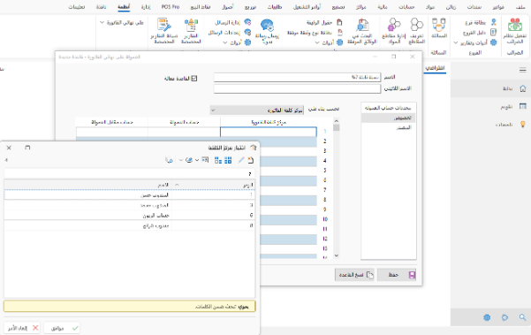
Task: Click settings gear at sidebar bottom
Action: (487, 317)
